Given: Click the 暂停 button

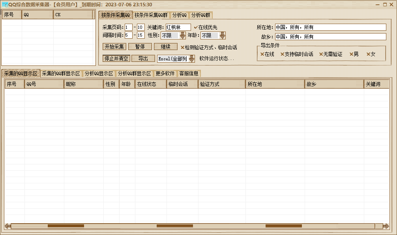Looking at the screenshot, I should [140, 47].
